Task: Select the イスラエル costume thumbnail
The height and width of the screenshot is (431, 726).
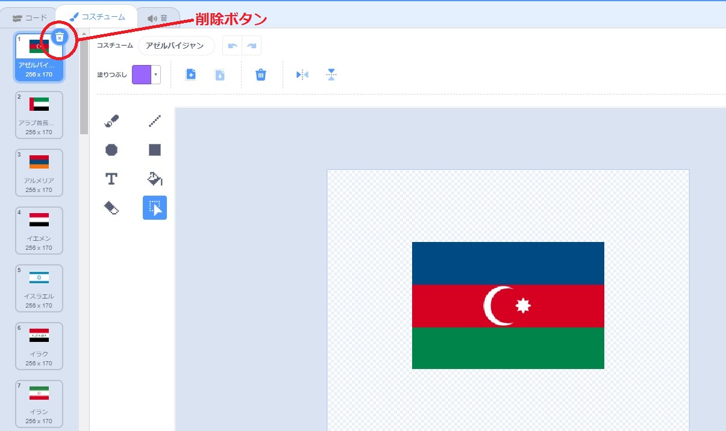Action: click(39, 288)
